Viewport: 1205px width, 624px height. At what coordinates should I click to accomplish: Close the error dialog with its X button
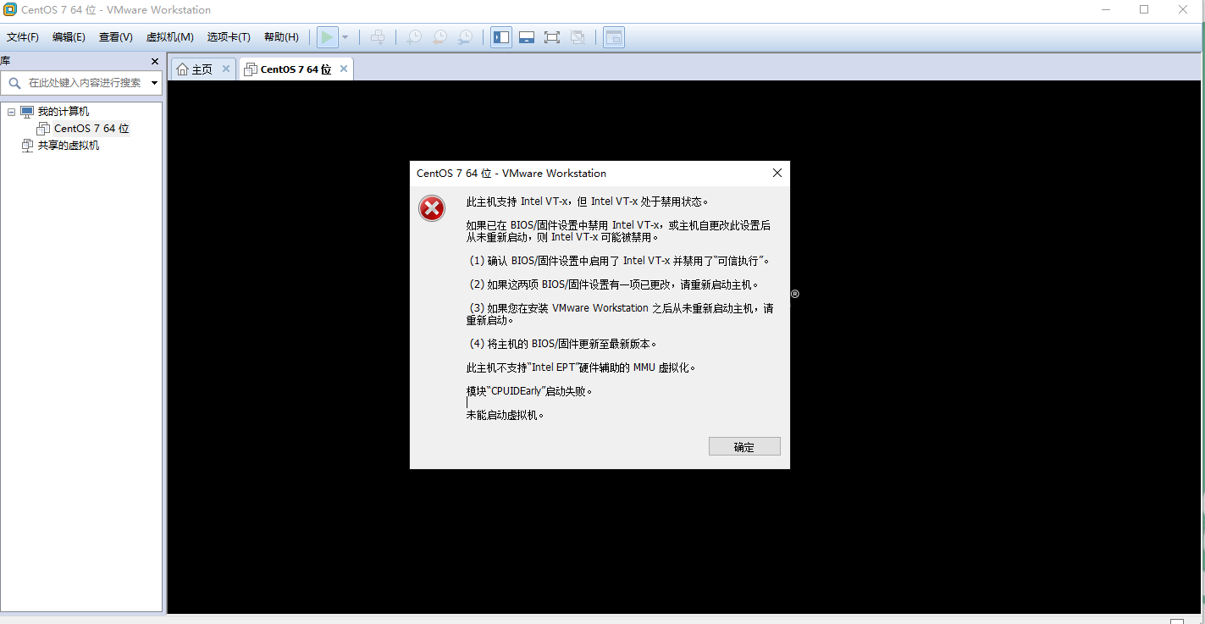[x=777, y=173]
